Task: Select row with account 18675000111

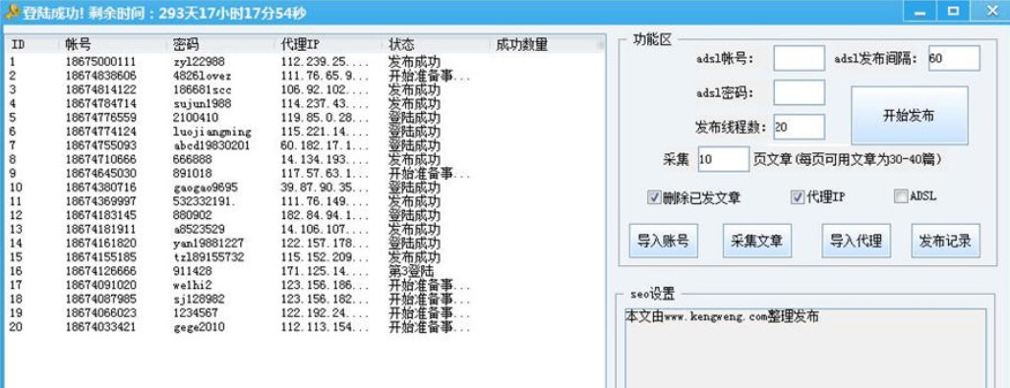Action: [305, 62]
